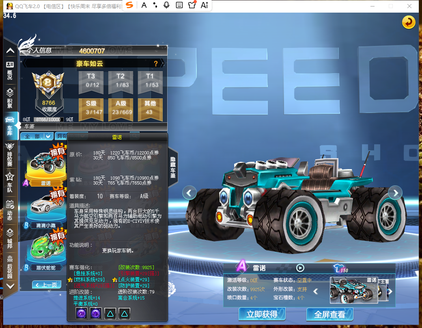The width and height of the screenshot is (422, 328).
Task: Open the 车库 garage sidebar tab
Action: point(10,126)
